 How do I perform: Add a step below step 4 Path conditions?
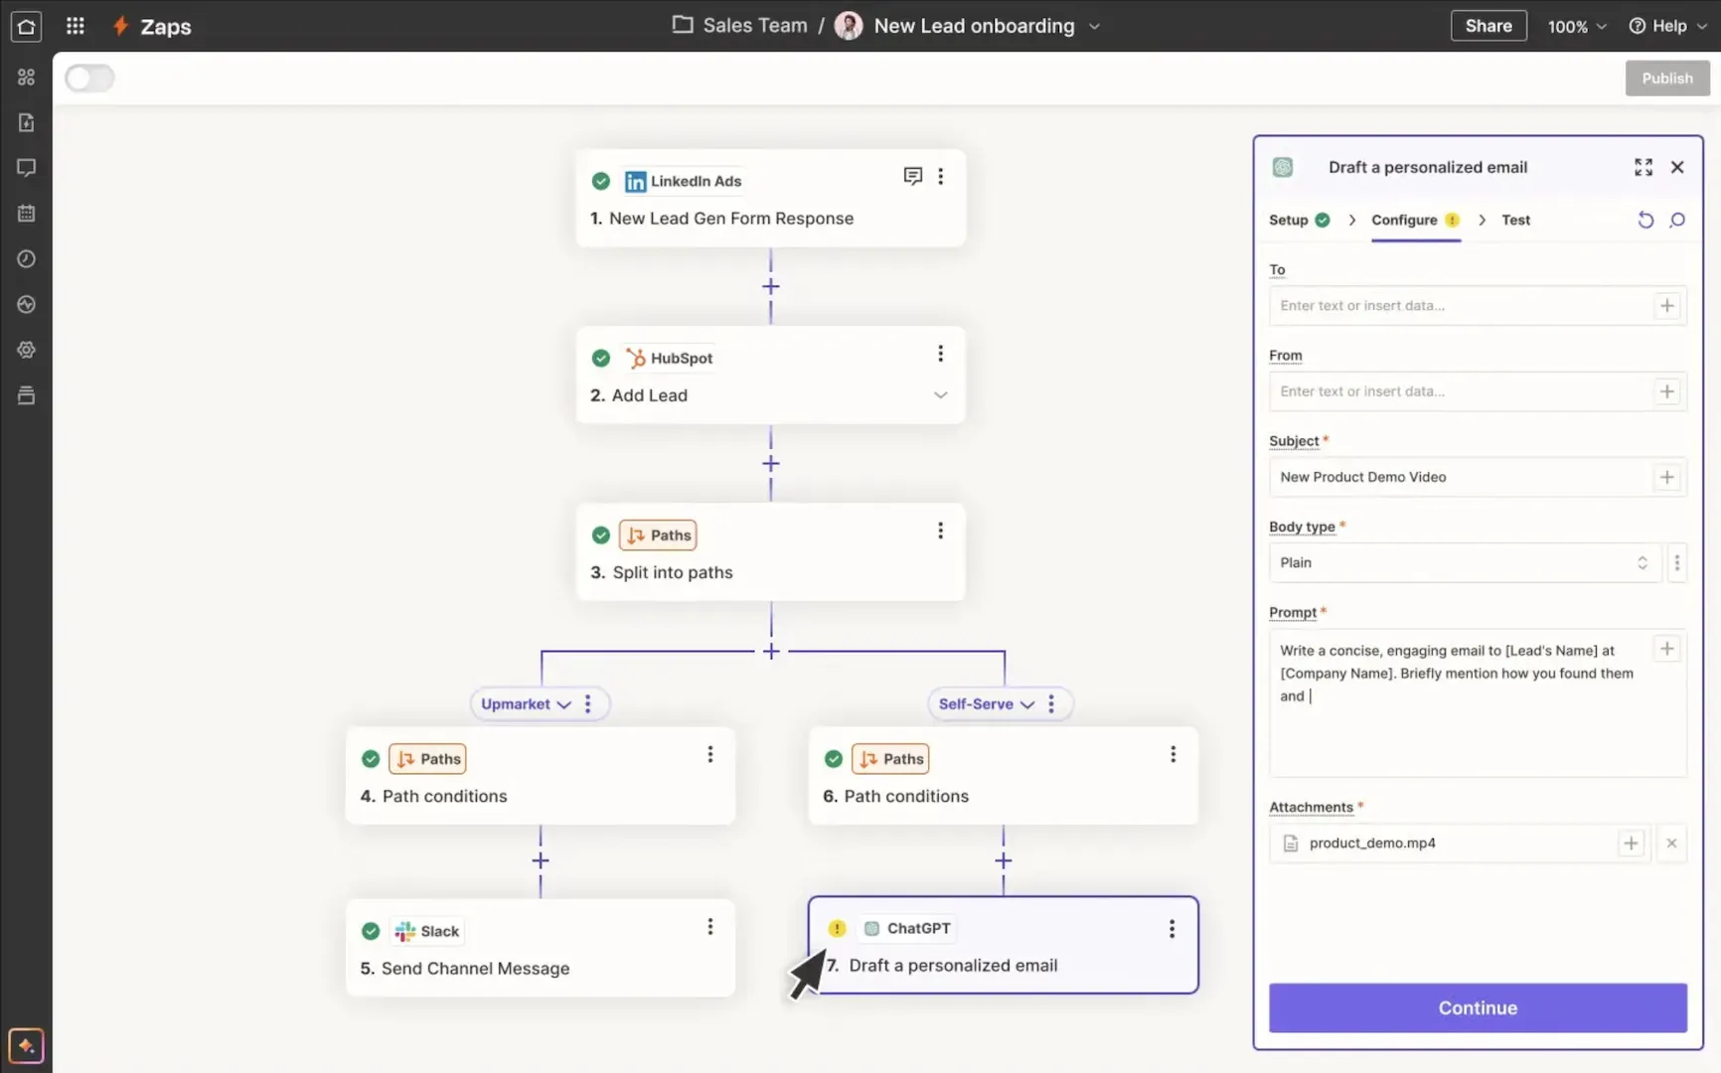point(541,860)
